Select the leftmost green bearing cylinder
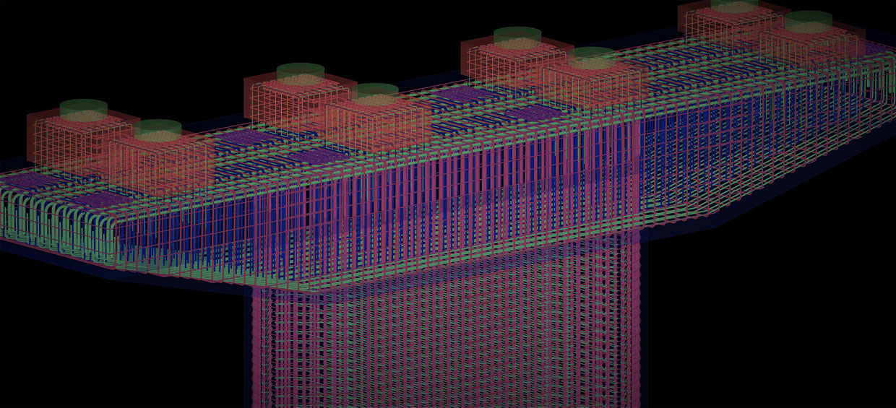The image size is (896, 408). (x=84, y=110)
